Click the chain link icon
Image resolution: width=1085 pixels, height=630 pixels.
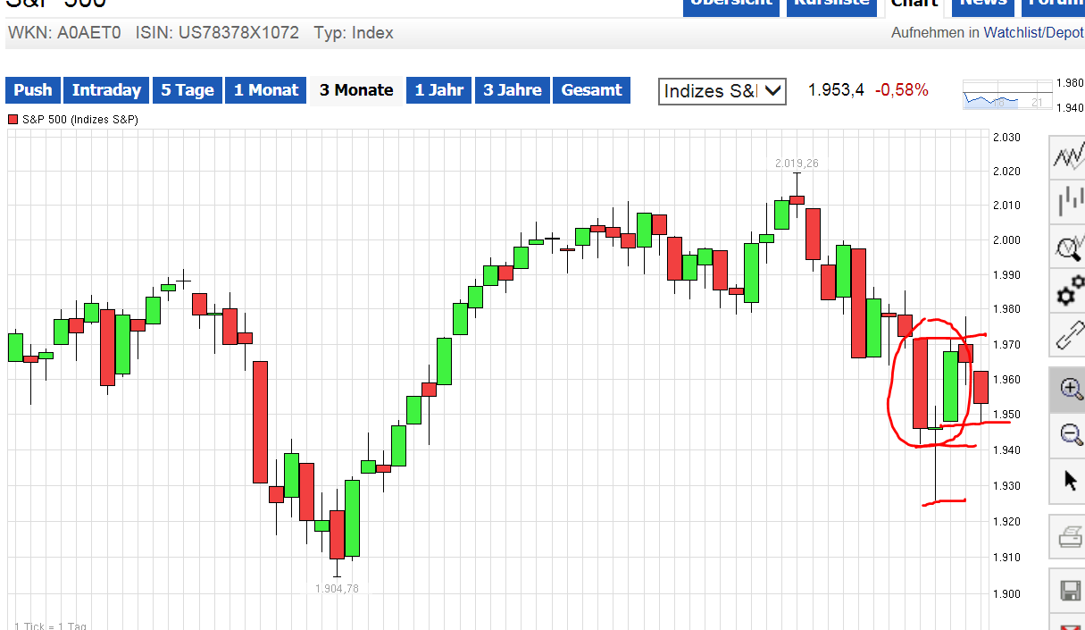(1068, 335)
